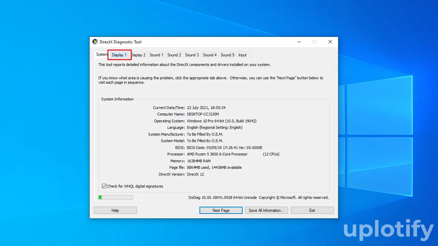Click the 16384MB RAM memory value
Image resolution: width=438 pixels, height=246 pixels.
pyautogui.click(x=199, y=161)
